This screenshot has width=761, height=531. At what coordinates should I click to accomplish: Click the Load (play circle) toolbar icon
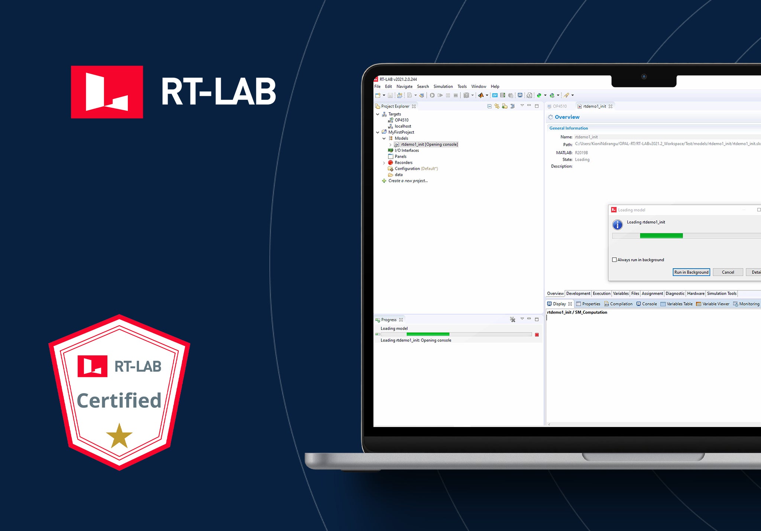pyautogui.click(x=432, y=95)
